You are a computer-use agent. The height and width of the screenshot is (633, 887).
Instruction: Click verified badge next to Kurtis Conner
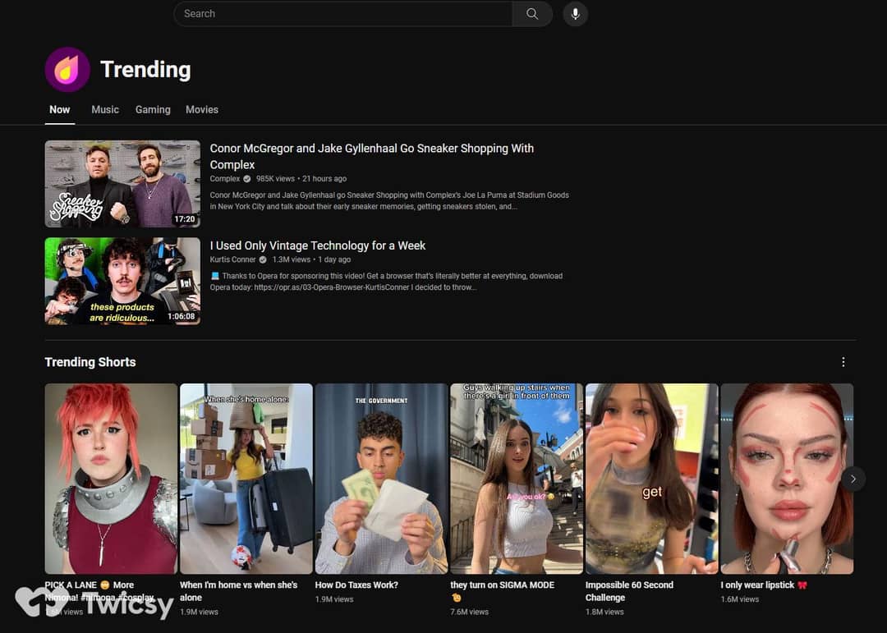click(263, 259)
